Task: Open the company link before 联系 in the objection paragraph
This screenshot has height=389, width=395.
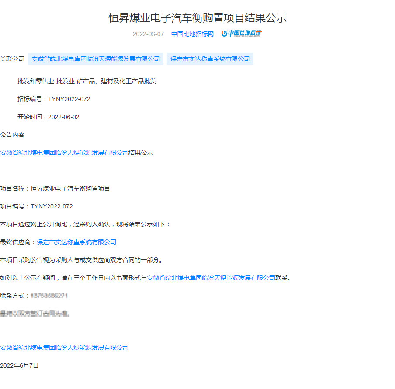Action: (211, 278)
